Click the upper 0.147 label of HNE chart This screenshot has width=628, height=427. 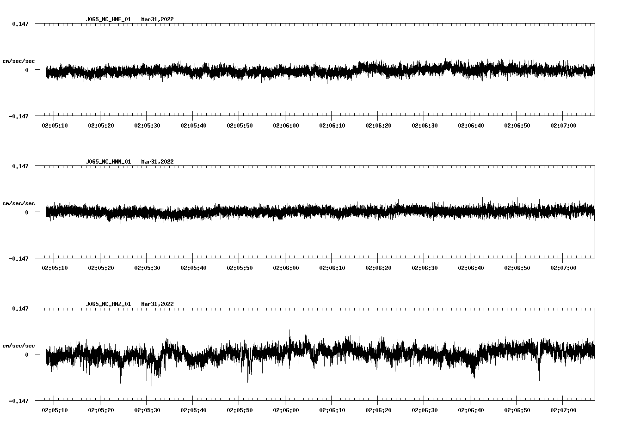tap(20, 24)
